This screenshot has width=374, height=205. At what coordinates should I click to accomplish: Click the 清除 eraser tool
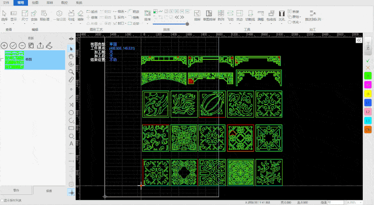coord(81,16)
